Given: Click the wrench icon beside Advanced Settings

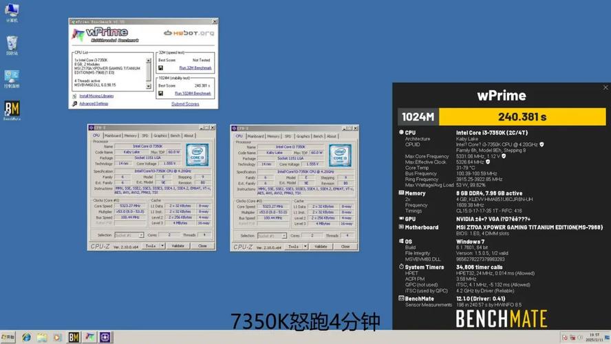Looking at the screenshot, I should (x=74, y=104).
